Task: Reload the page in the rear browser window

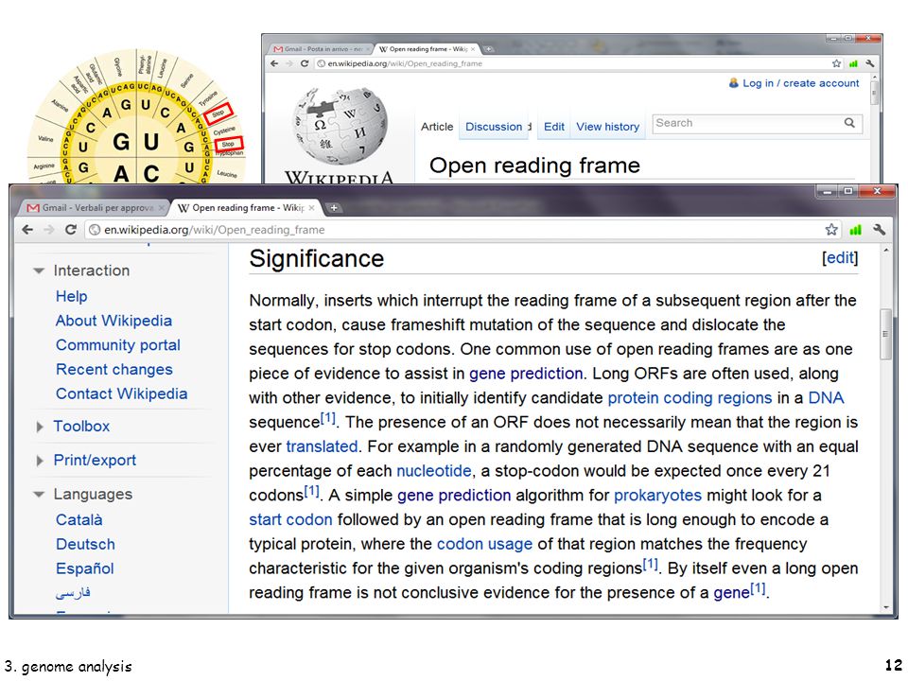Action: tap(304, 63)
